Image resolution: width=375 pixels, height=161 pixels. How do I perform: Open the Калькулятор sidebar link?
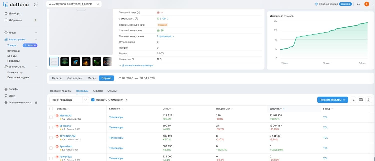(15, 73)
